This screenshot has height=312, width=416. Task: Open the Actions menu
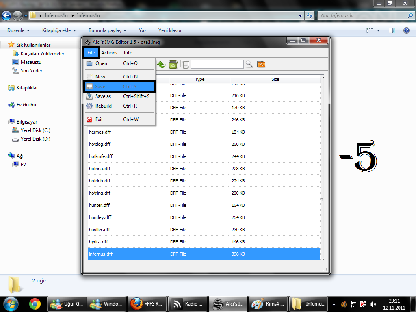click(109, 53)
